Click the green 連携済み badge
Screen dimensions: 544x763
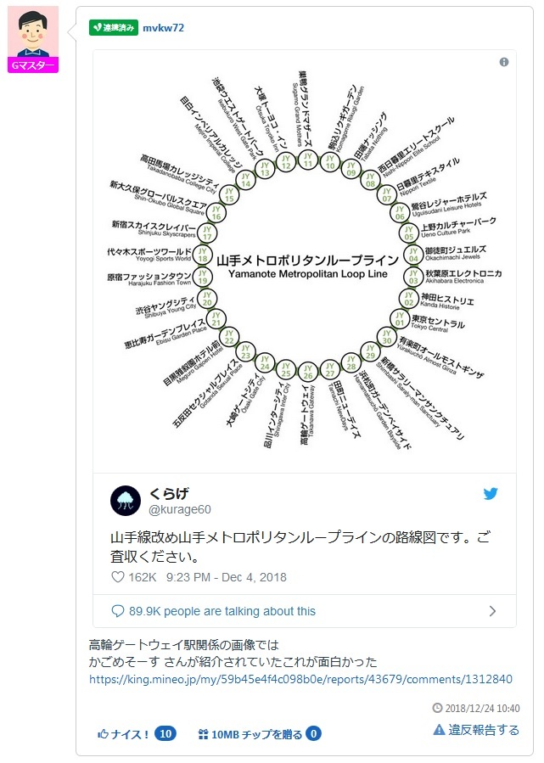click(113, 27)
